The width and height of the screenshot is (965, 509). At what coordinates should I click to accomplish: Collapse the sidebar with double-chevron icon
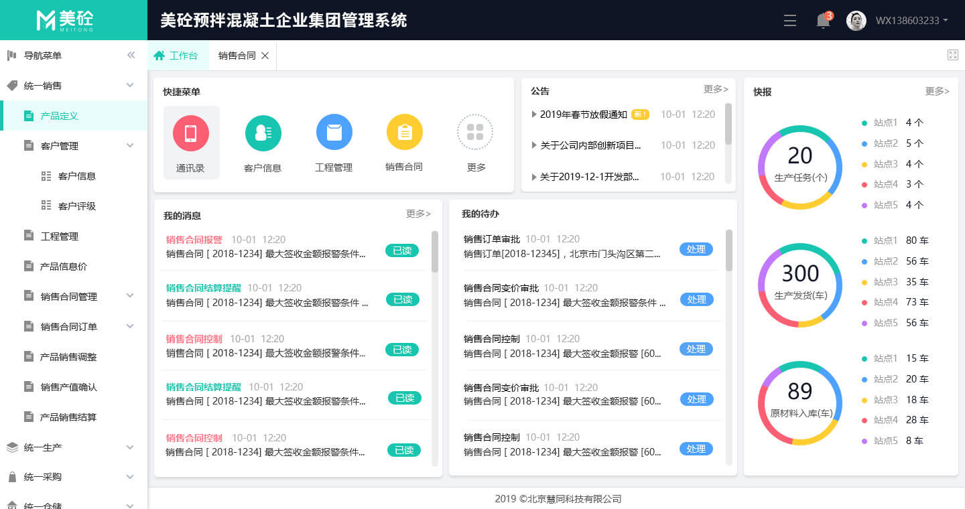pyautogui.click(x=131, y=56)
